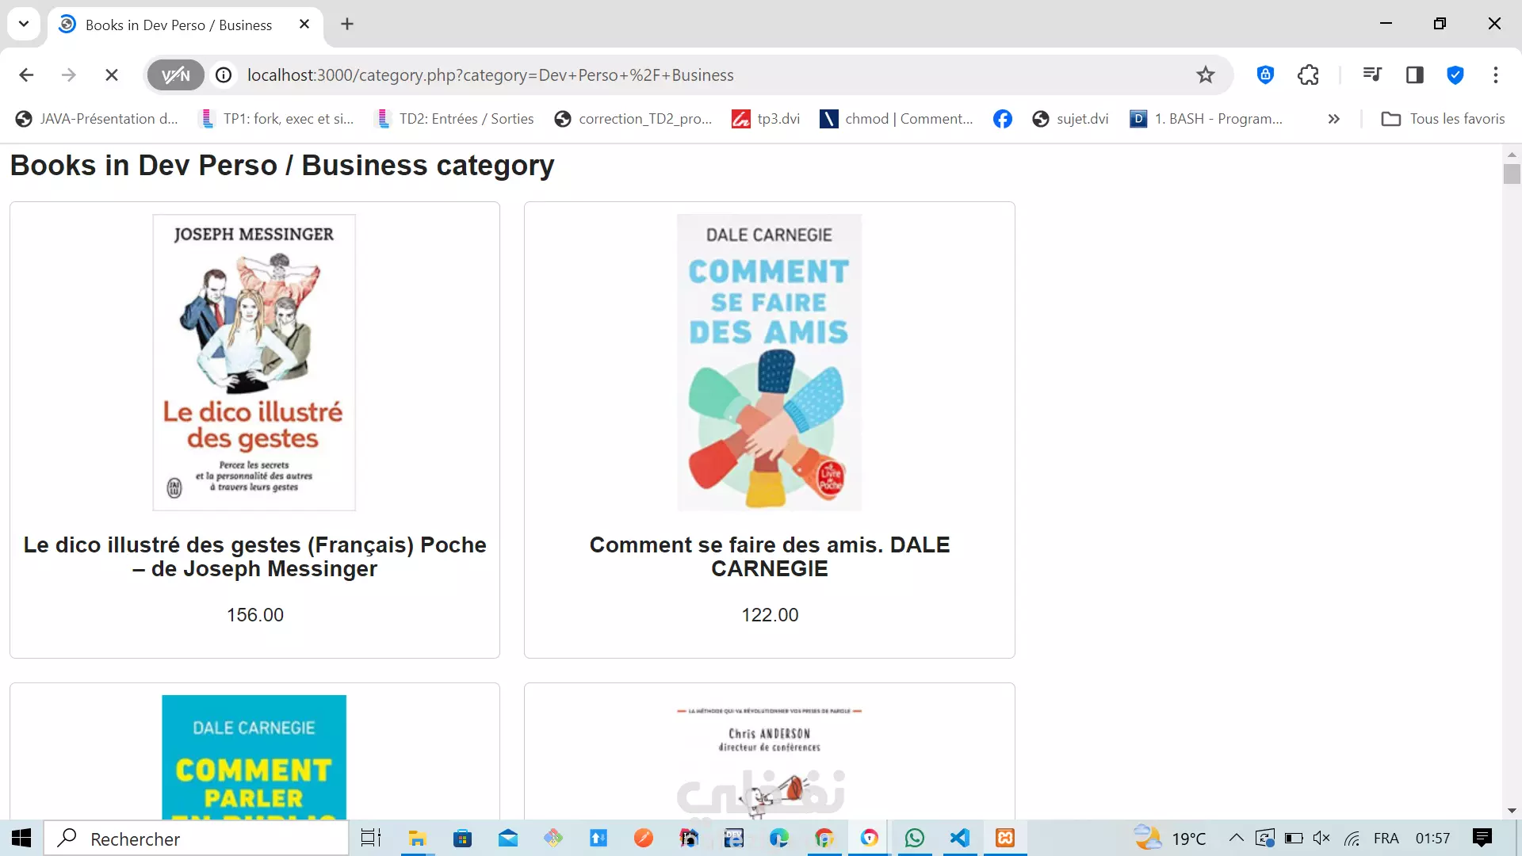Image resolution: width=1522 pixels, height=856 pixels.
Task: Open clock showing 01:57
Action: [x=1433, y=838]
